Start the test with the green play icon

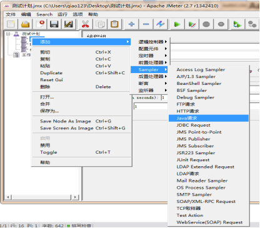click(177, 24)
